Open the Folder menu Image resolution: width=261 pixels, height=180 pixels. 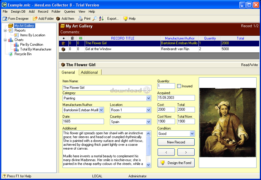click(x=56, y=12)
